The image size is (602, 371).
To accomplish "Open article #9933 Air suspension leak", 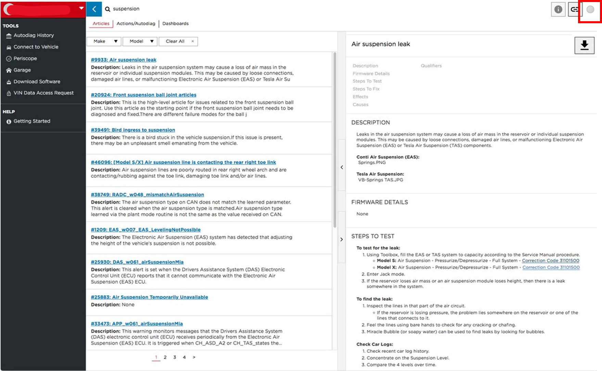I will [x=124, y=60].
